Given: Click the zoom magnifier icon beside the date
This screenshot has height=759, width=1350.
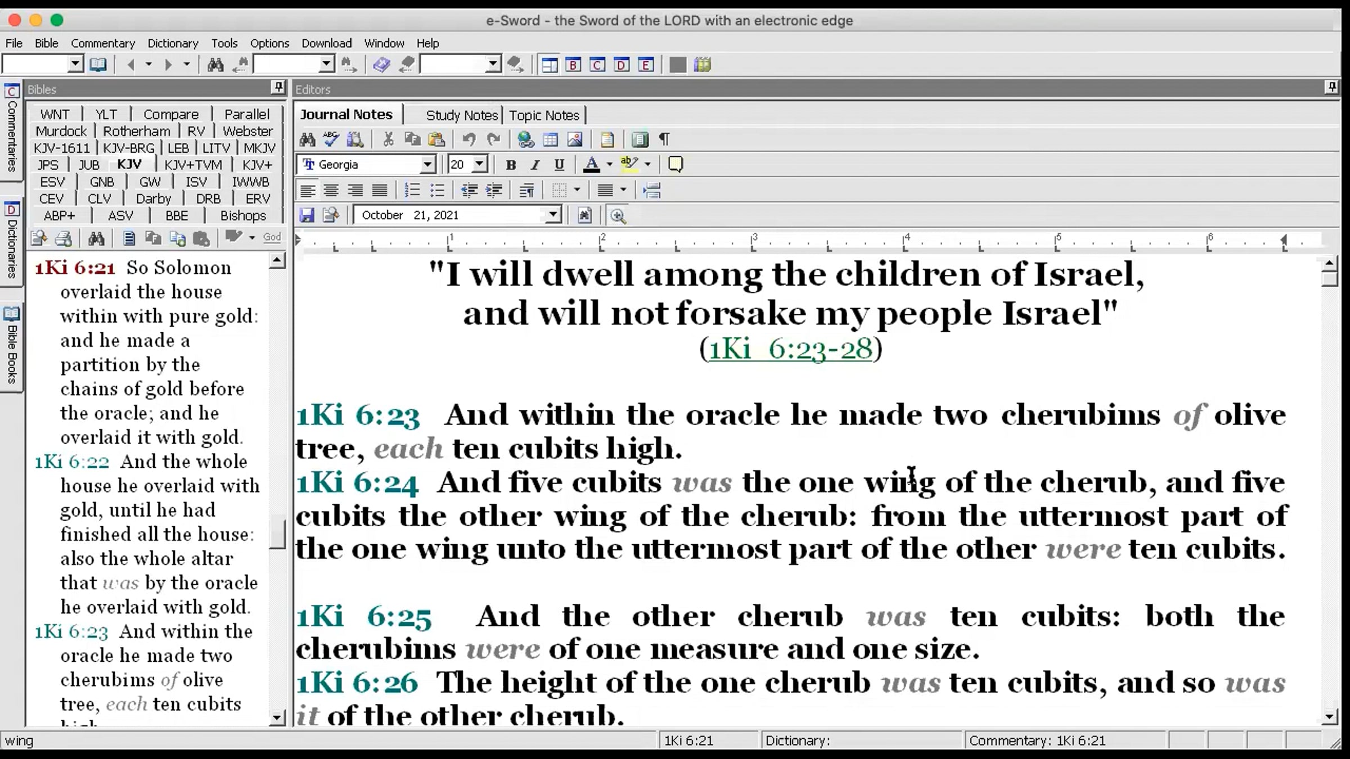Looking at the screenshot, I should point(618,216).
